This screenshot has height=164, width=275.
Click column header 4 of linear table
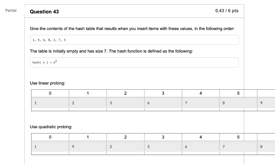pyautogui.click(x=201, y=93)
